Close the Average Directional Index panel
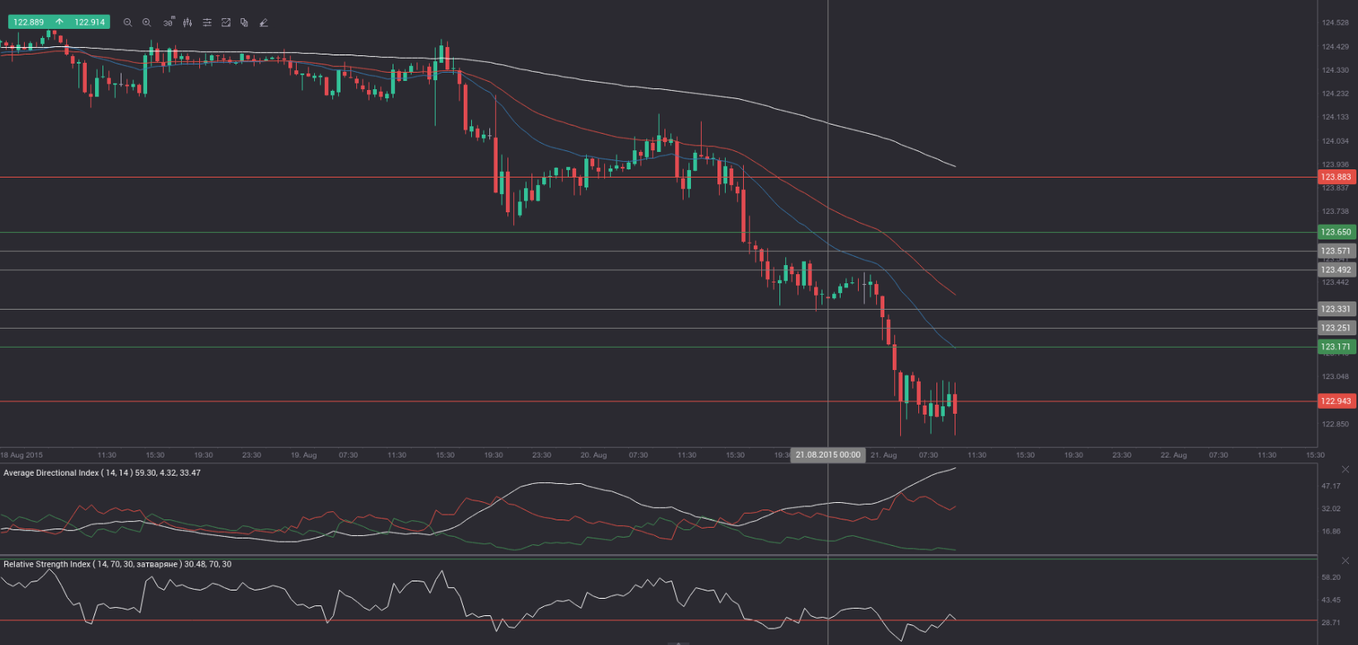Viewport: 1358px width, 645px height. pyautogui.click(x=1345, y=470)
